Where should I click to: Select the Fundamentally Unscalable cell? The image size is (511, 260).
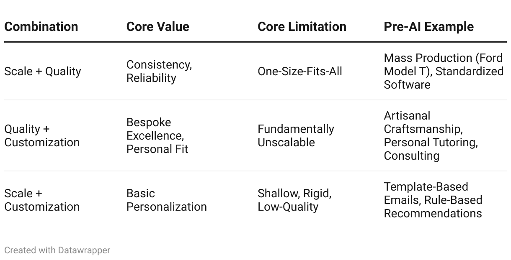pyautogui.click(x=296, y=136)
